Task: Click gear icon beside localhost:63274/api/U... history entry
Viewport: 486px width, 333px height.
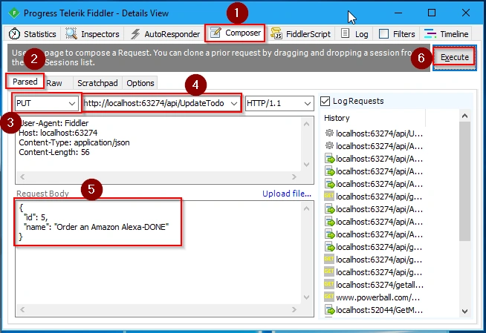Action: point(329,133)
